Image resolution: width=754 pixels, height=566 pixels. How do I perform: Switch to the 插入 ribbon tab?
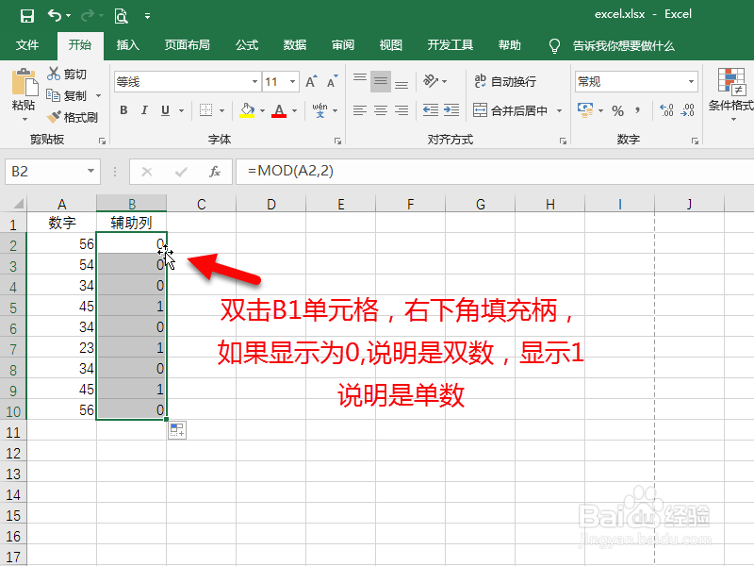pos(127,44)
